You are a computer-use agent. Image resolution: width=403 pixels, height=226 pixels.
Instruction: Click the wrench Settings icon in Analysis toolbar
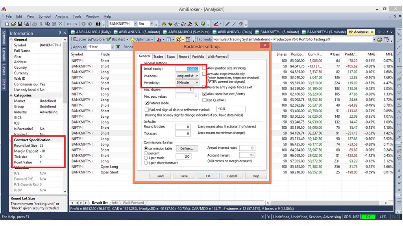click(x=178, y=39)
